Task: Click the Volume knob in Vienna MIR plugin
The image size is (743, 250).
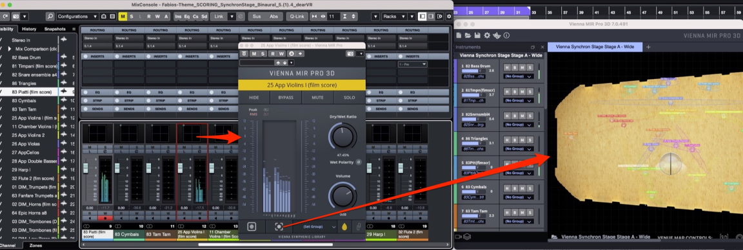Action: click(x=342, y=195)
